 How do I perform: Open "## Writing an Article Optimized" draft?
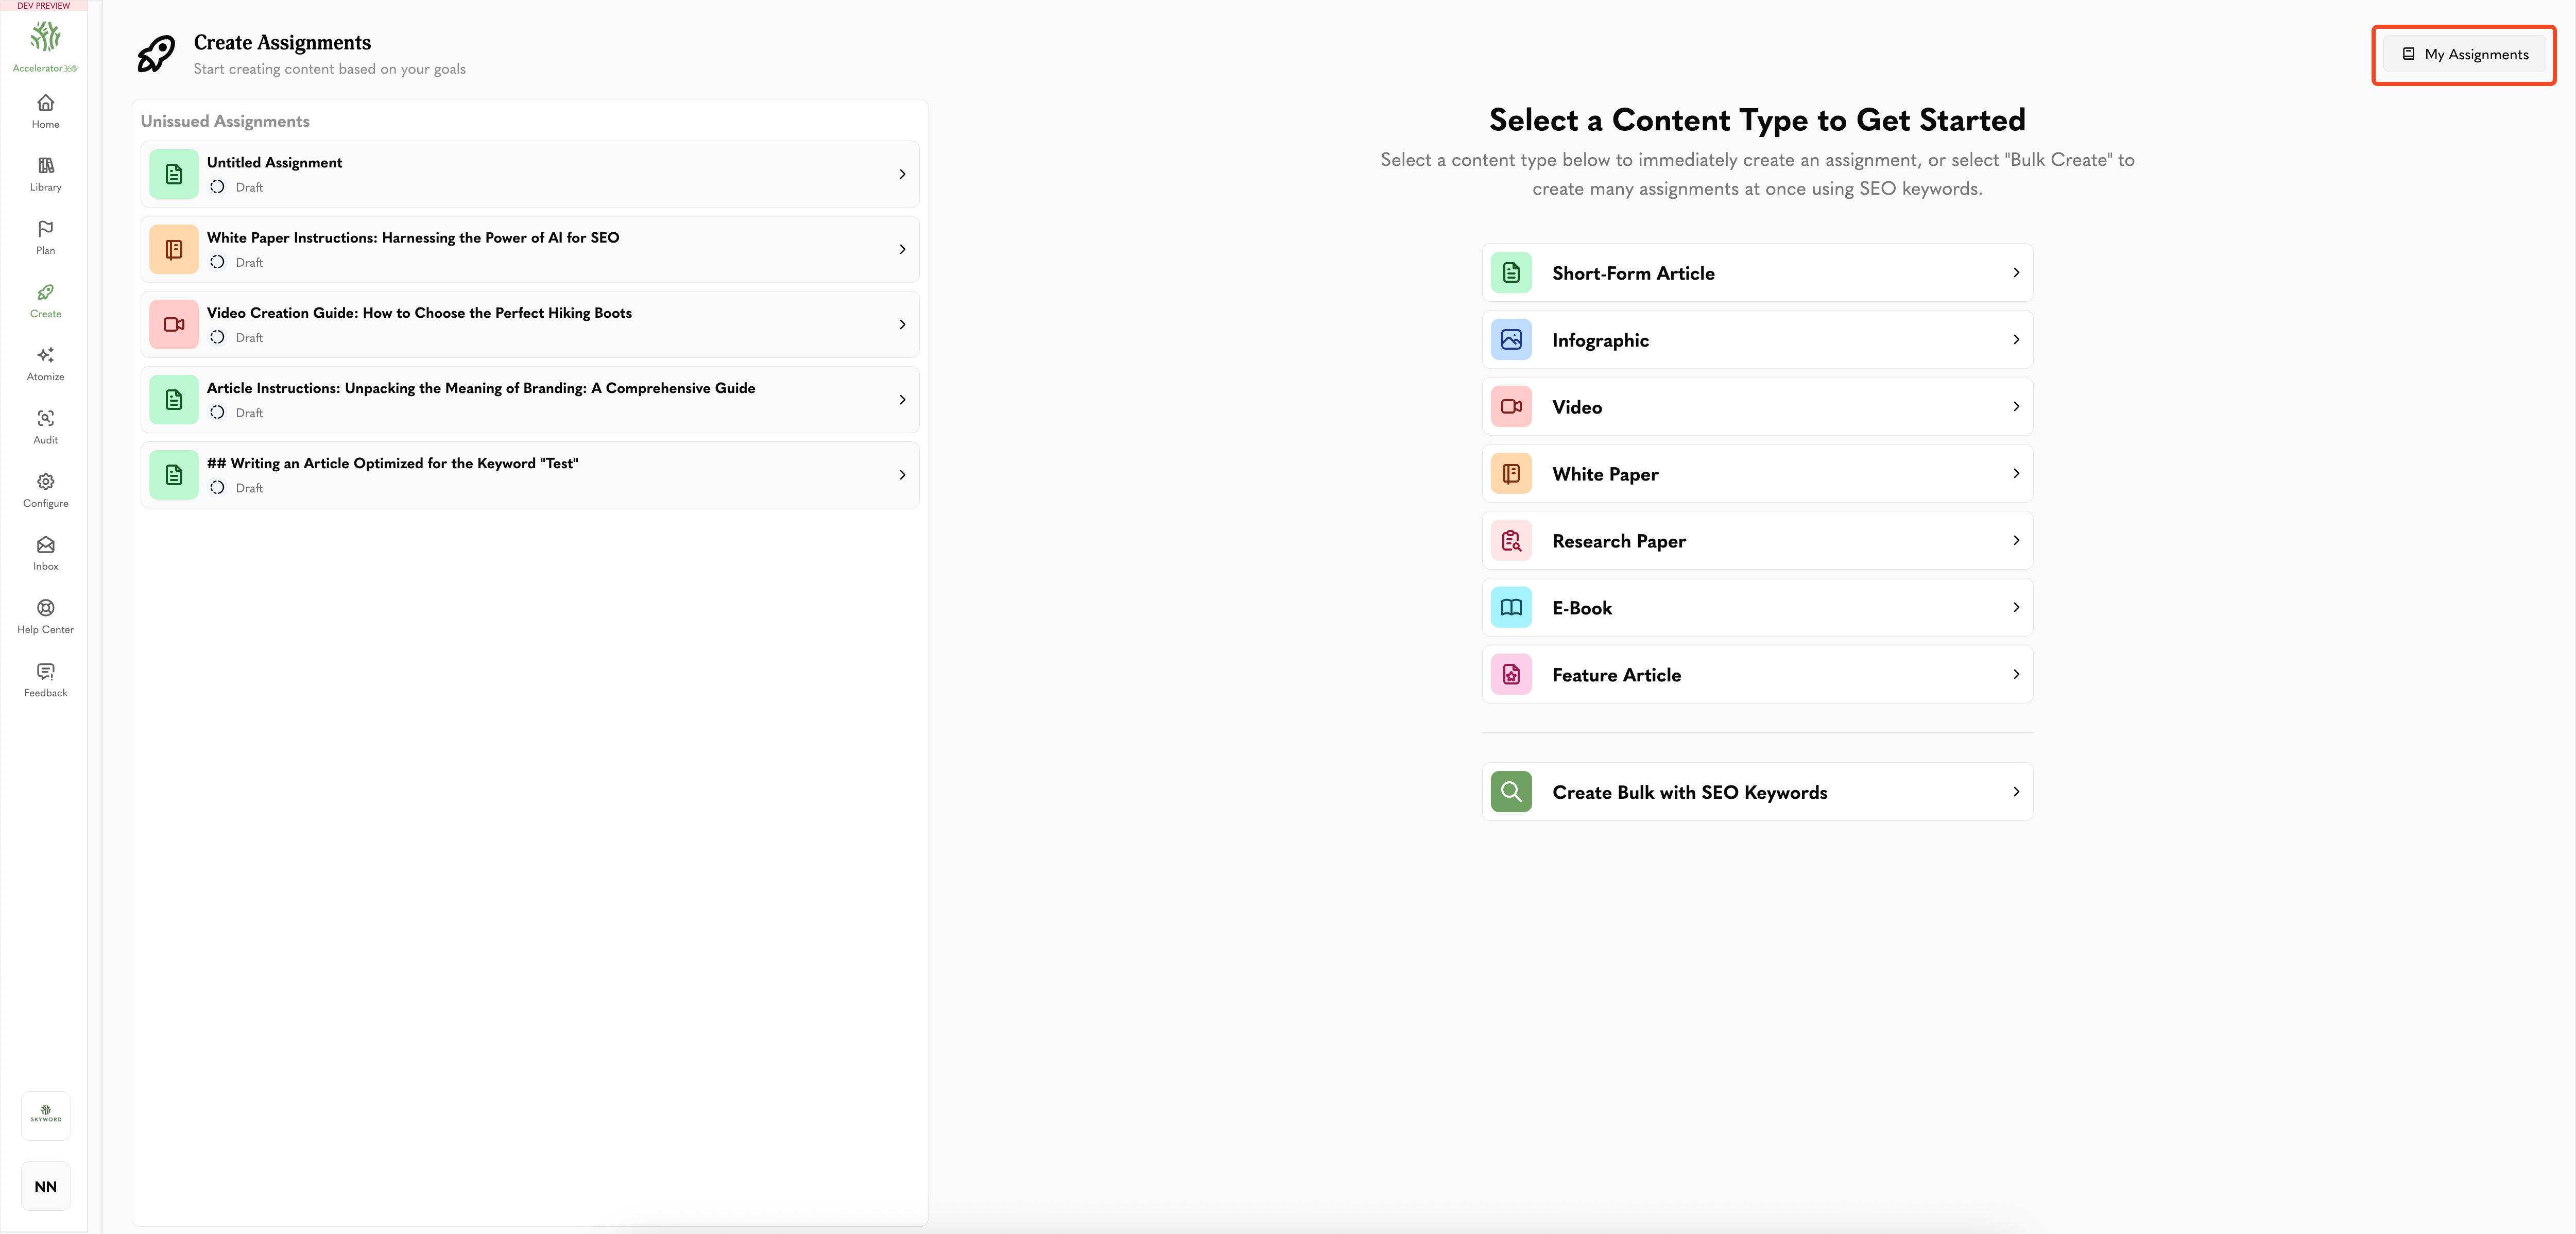point(530,475)
